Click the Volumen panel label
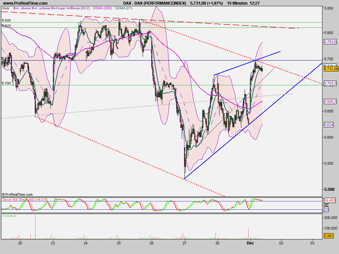 9,215
